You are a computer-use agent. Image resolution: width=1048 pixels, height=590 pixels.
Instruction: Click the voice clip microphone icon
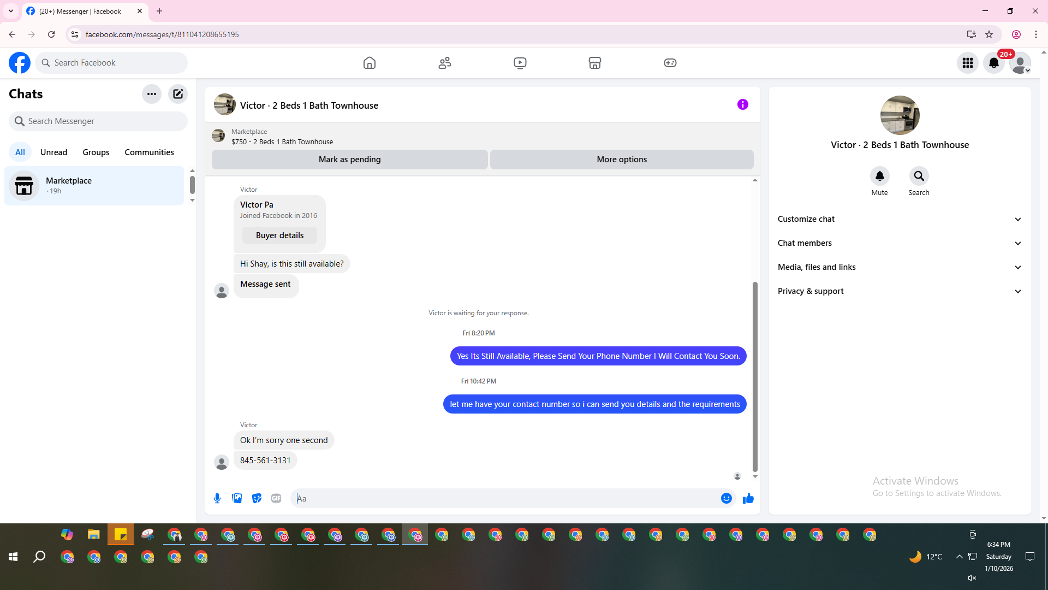(x=217, y=498)
